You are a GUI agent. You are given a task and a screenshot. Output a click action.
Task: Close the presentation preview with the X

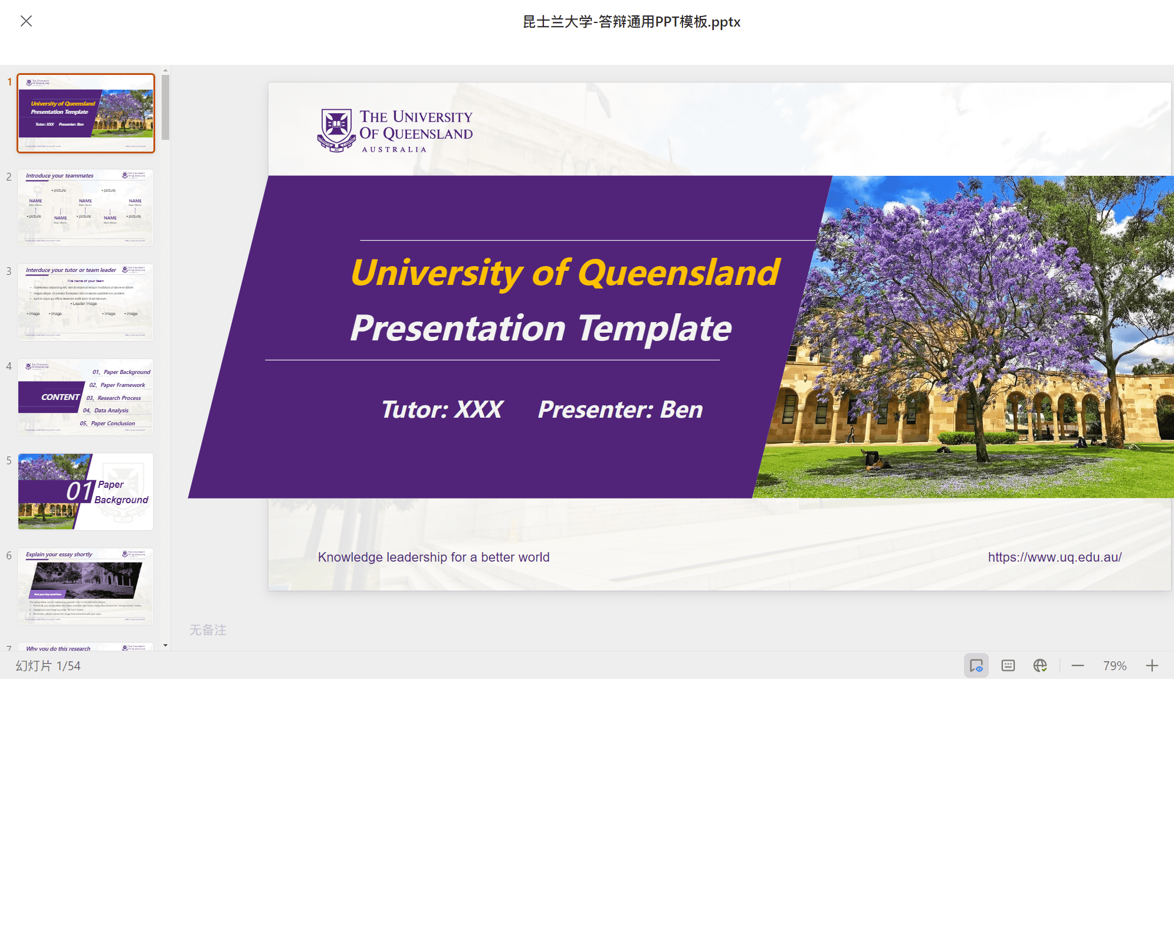pos(26,21)
